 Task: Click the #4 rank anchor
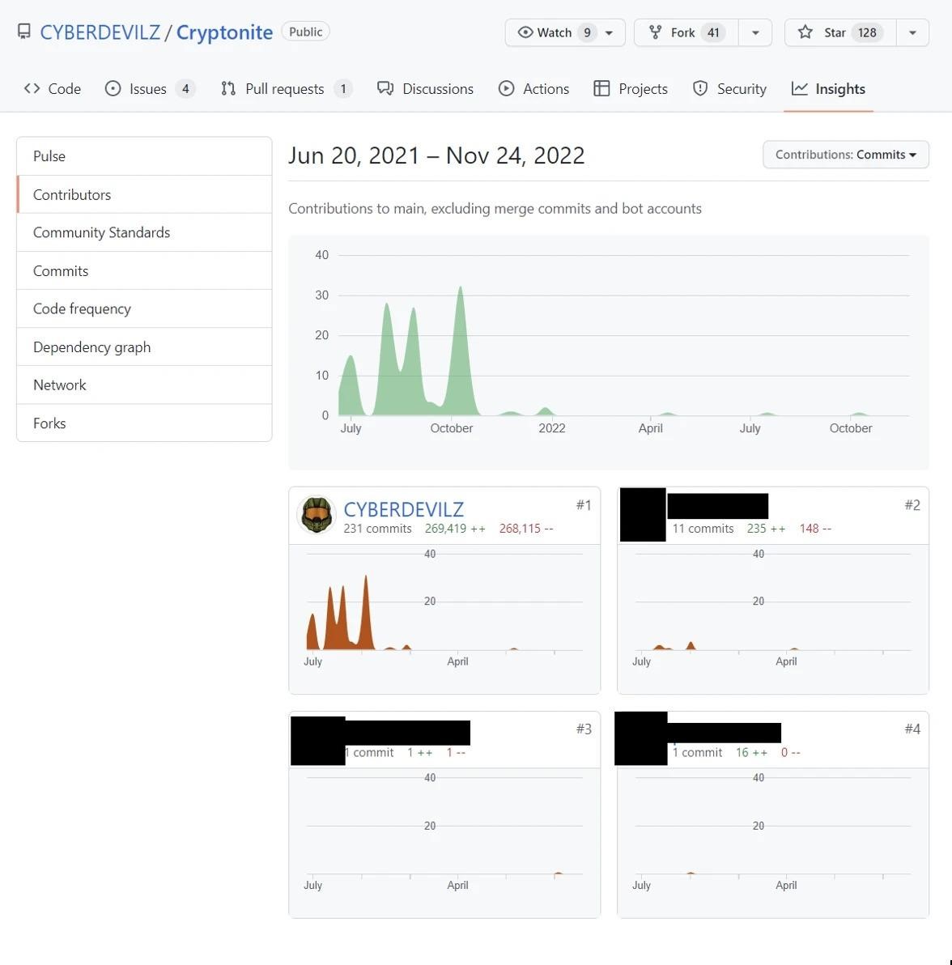[912, 729]
